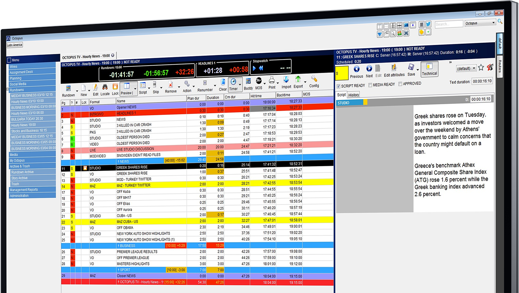The image size is (519, 293).
Task: Click the Latin America button
Action: click(x=15, y=45)
